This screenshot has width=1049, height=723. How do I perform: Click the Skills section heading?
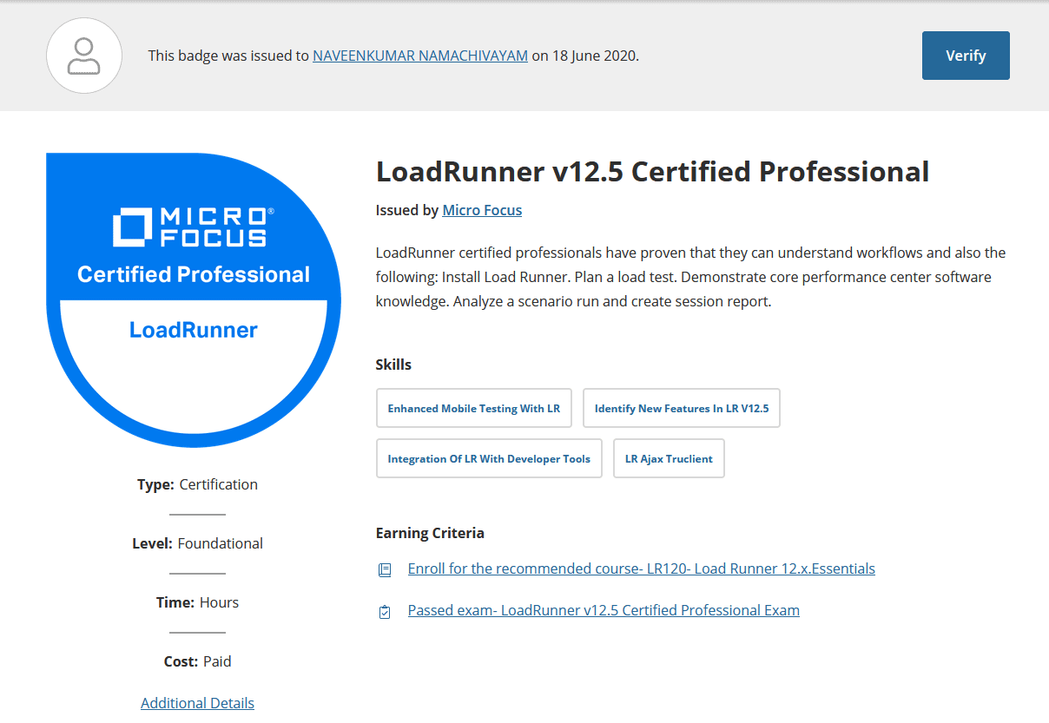394,364
